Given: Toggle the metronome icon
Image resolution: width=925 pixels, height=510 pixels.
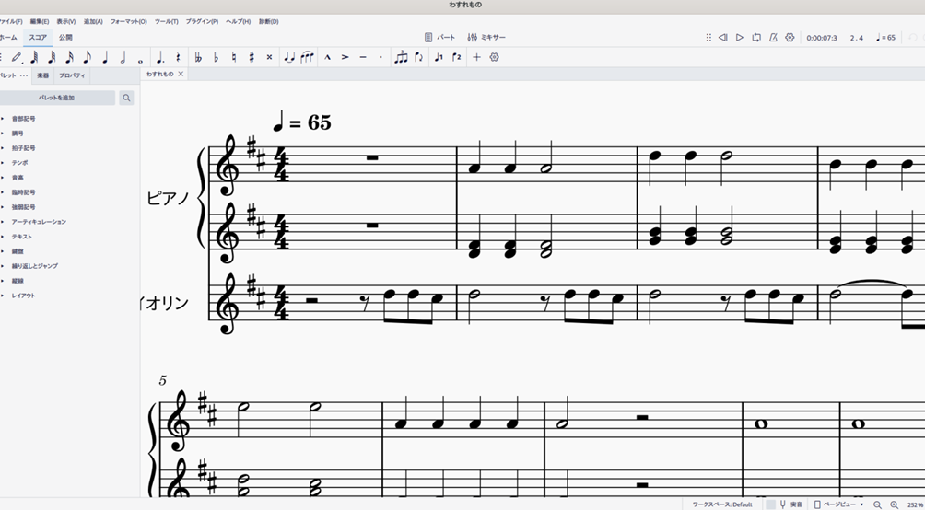Looking at the screenshot, I should (x=773, y=38).
